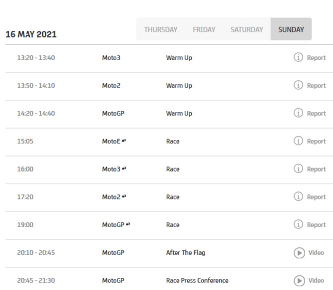Click the camera icon next to MotoGP Race

tap(128, 224)
